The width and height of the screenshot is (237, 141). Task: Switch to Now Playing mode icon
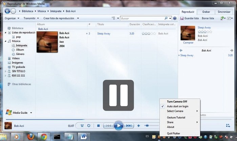228,125
